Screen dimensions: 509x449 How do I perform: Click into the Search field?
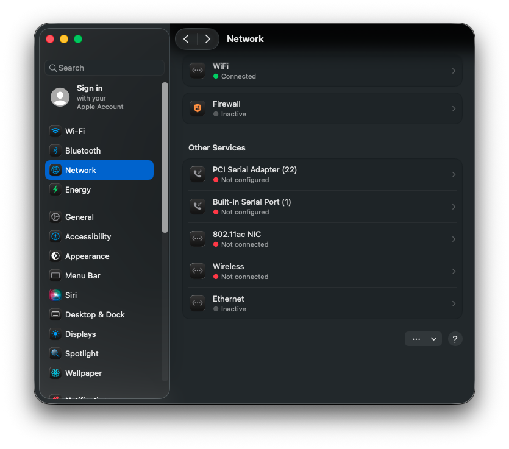[x=104, y=68]
